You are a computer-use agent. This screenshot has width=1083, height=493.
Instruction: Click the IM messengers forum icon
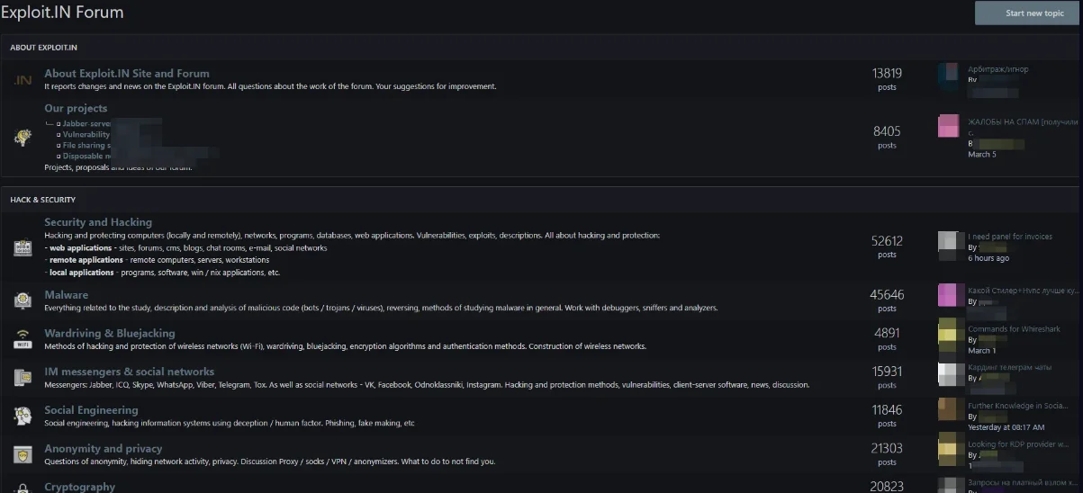(x=23, y=377)
